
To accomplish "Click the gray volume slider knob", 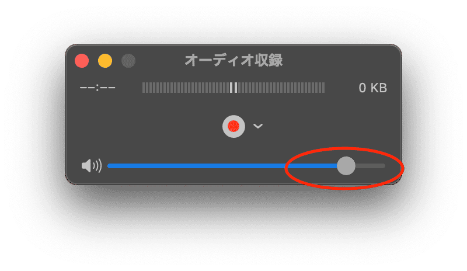I will (346, 166).
